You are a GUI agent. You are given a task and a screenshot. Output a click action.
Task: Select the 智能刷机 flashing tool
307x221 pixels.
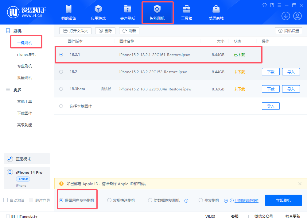coord(157,12)
